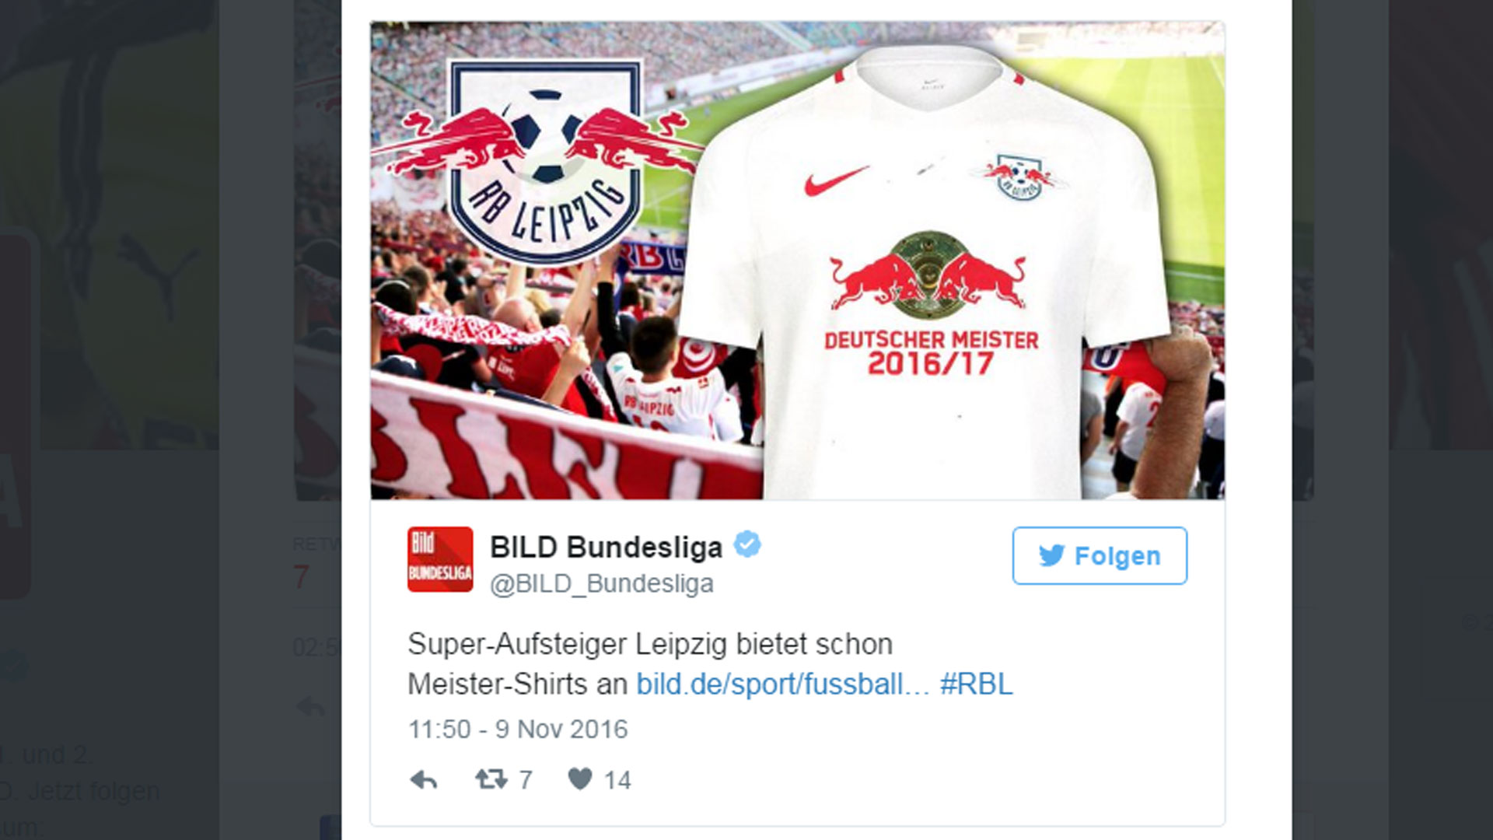Open the BILD Bundesliga profile avatar
This screenshot has height=840, width=1493.
point(440,559)
